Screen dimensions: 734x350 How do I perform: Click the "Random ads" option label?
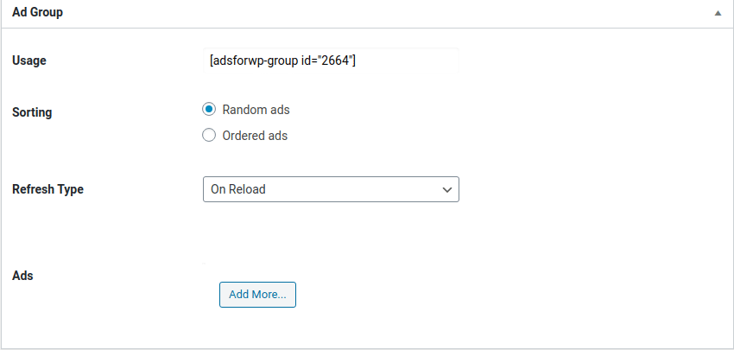point(256,110)
